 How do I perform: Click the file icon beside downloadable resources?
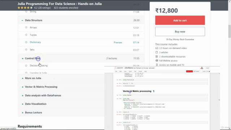(157, 56)
